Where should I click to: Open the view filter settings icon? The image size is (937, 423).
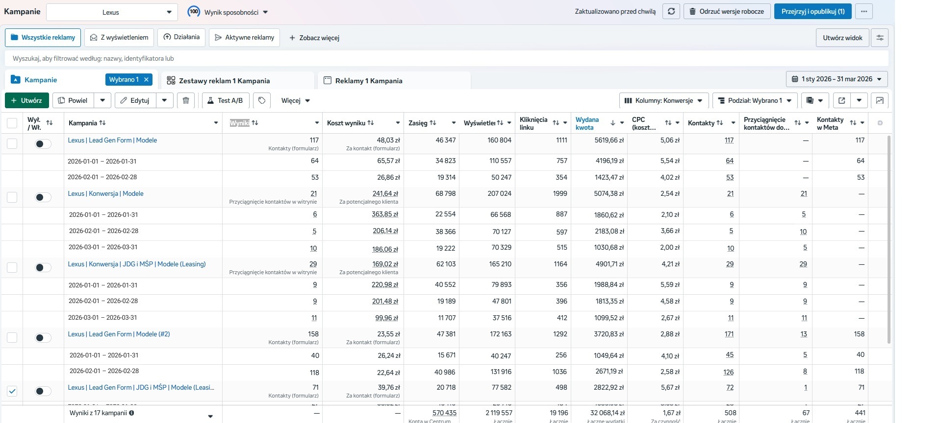coord(880,38)
